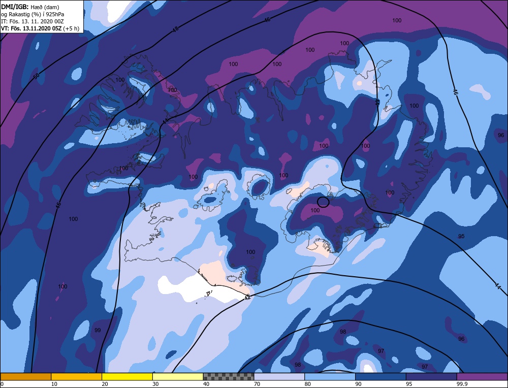Click the medium blue 90–95 legend block
Viewport: 508px width, 388px height.
pyautogui.click(x=380, y=376)
